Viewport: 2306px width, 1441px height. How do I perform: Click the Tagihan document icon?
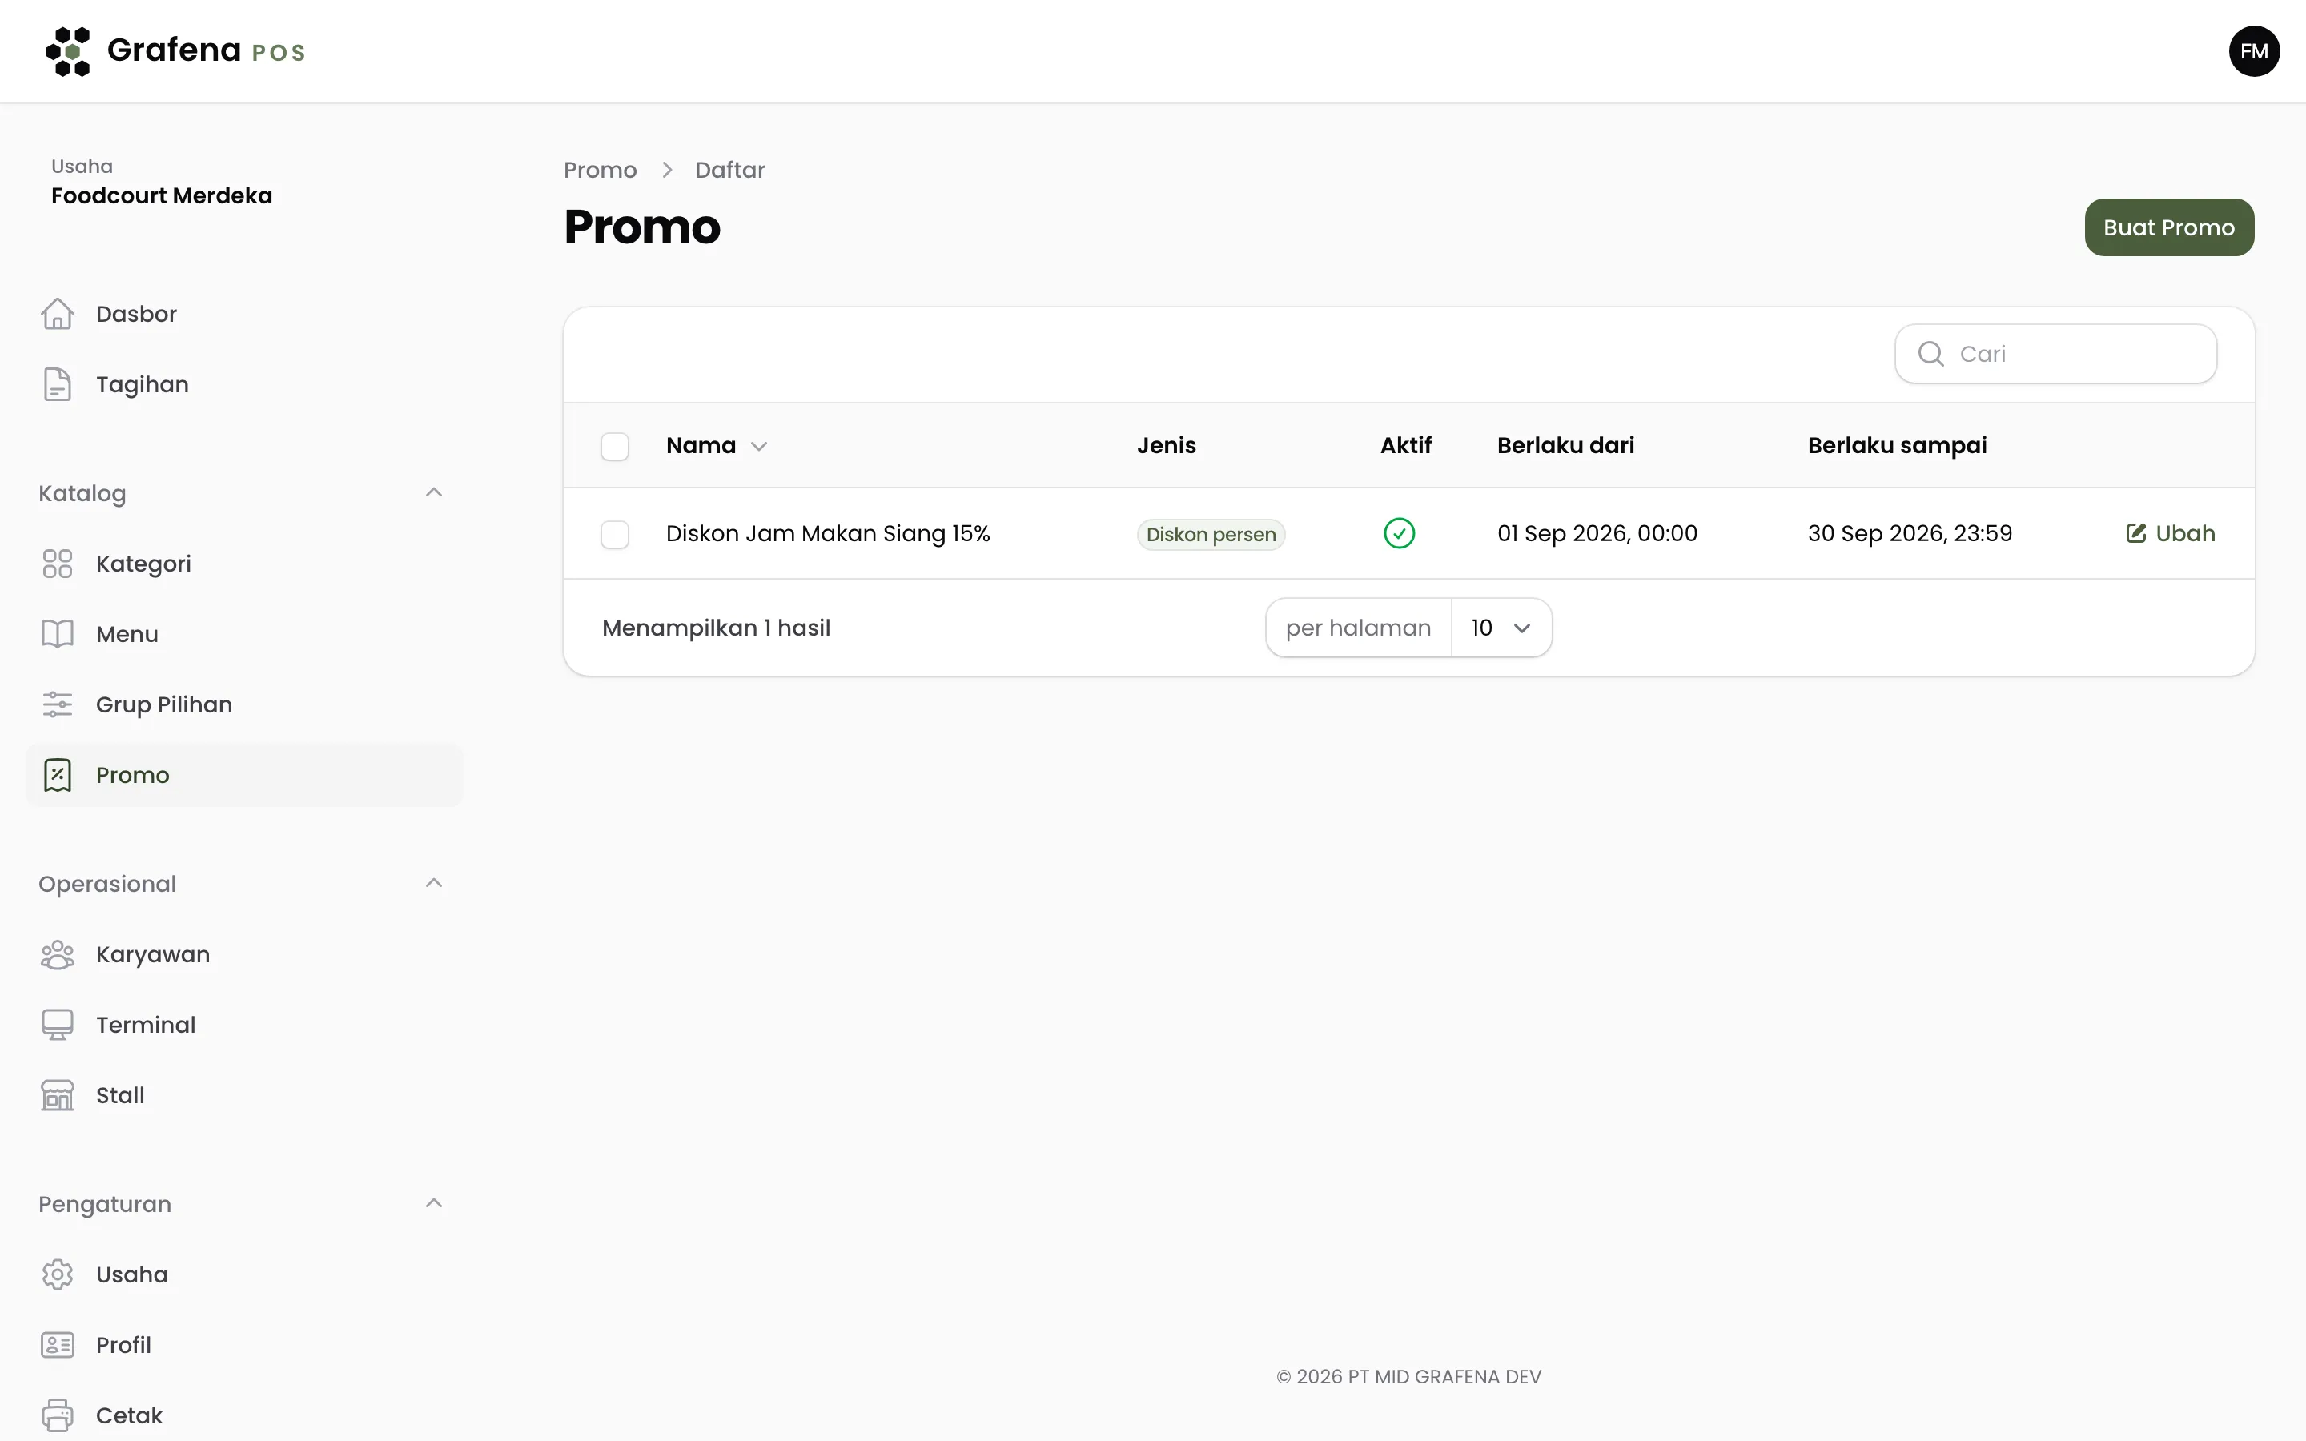click(57, 384)
